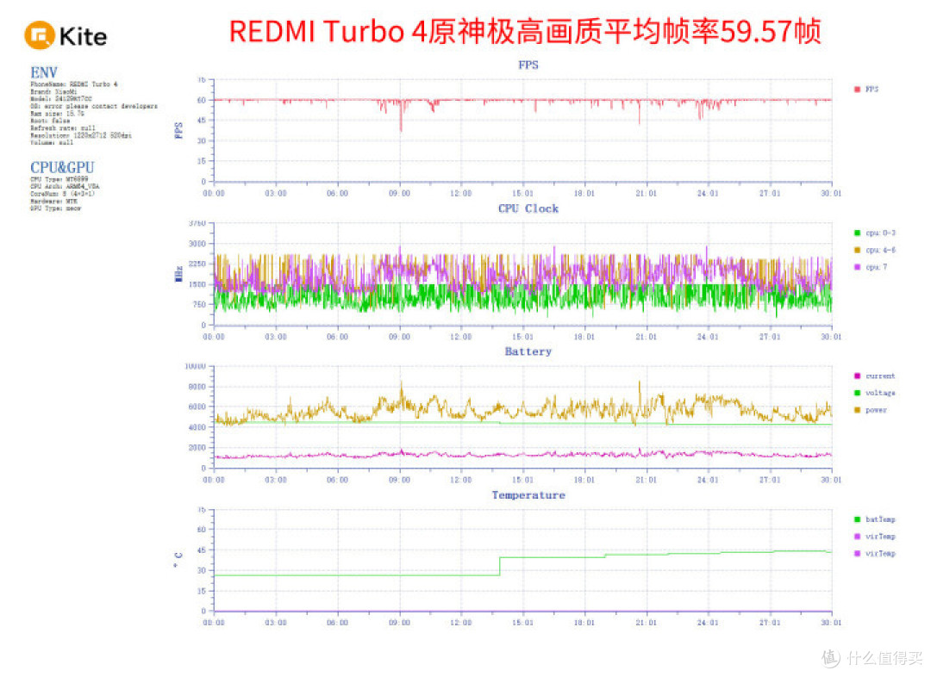931x677 pixels.
Task: Click the 30:01 tick under the Temperature chart
Action: point(831,623)
